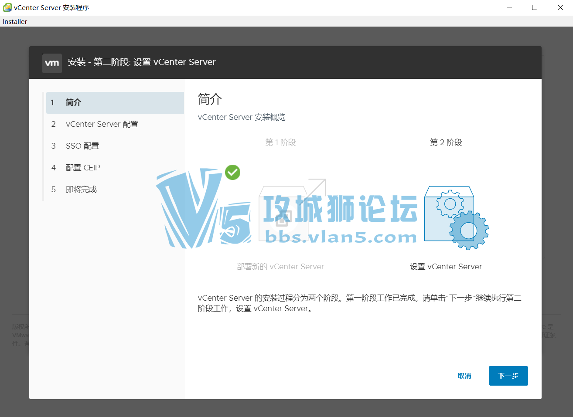Click the vCenter Server installer icon in title bar
Viewport: 573px width, 417px height.
tap(7, 7)
